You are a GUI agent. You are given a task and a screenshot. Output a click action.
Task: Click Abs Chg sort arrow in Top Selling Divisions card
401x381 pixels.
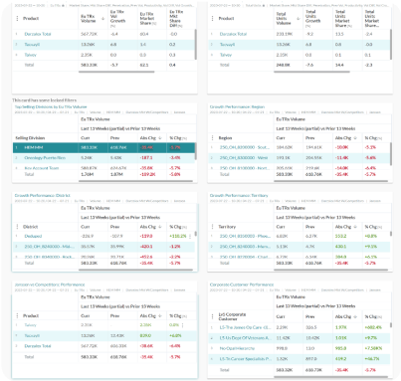160,138
